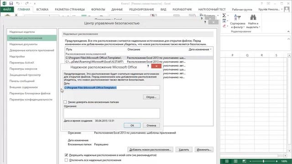Switch to the ДАННЫЕ tab

117,10
